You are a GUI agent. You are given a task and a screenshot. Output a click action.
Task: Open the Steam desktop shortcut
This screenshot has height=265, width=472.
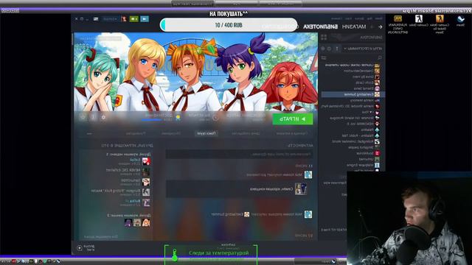coord(460,21)
